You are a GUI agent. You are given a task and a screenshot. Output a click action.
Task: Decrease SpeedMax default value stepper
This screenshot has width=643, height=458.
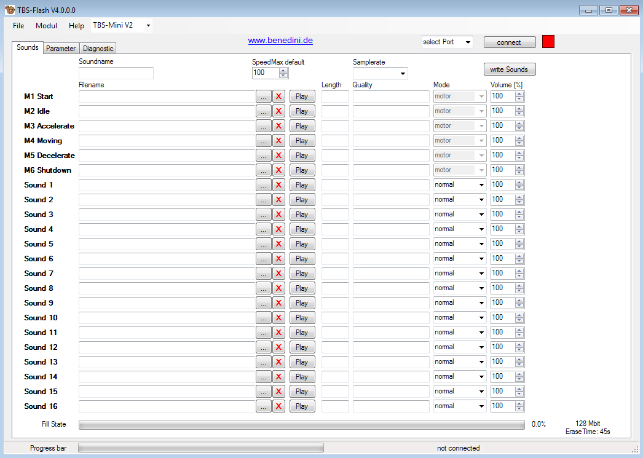click(283, 76)
